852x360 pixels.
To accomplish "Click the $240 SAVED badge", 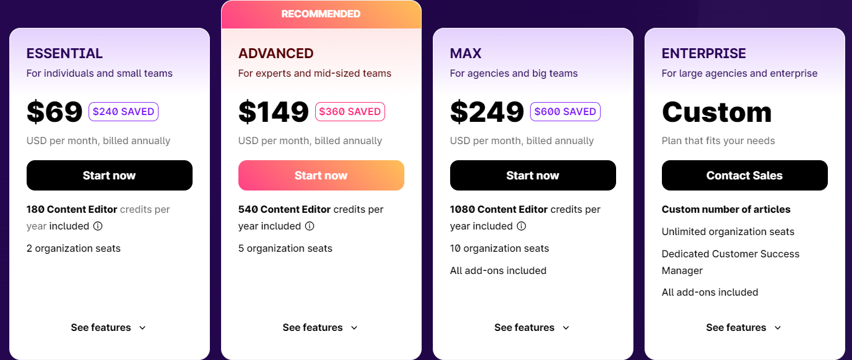I will (124, 112).
